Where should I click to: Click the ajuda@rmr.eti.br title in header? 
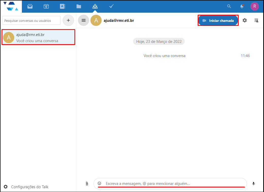119,21
